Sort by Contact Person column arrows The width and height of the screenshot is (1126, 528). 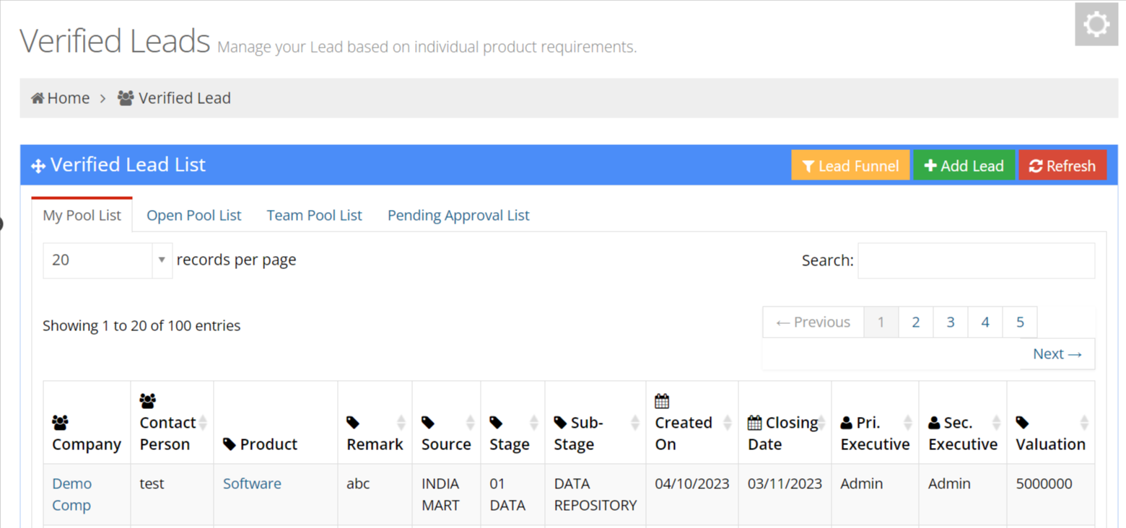click(x=203, y=423)
